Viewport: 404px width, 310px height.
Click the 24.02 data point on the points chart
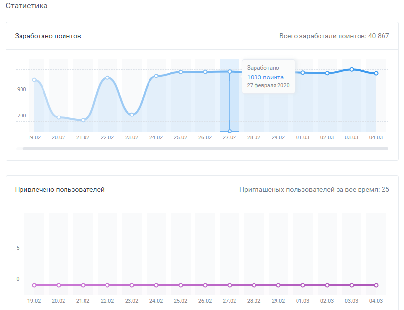(156, 76)
